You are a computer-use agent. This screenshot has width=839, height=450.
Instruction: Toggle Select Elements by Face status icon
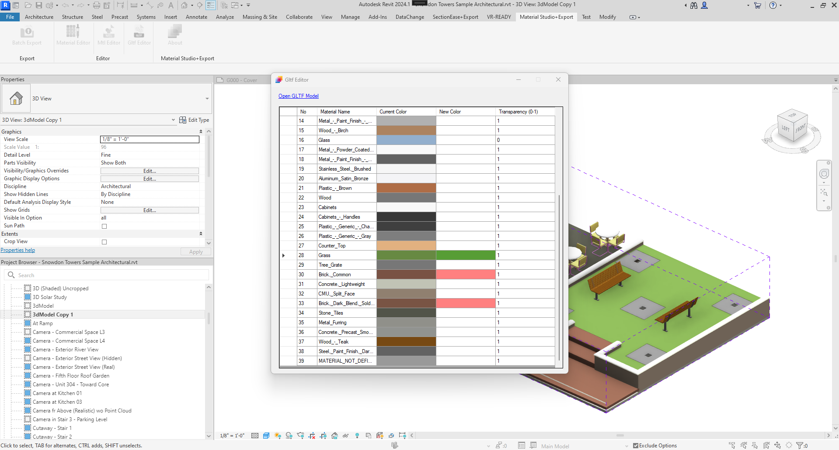(766, 446)
